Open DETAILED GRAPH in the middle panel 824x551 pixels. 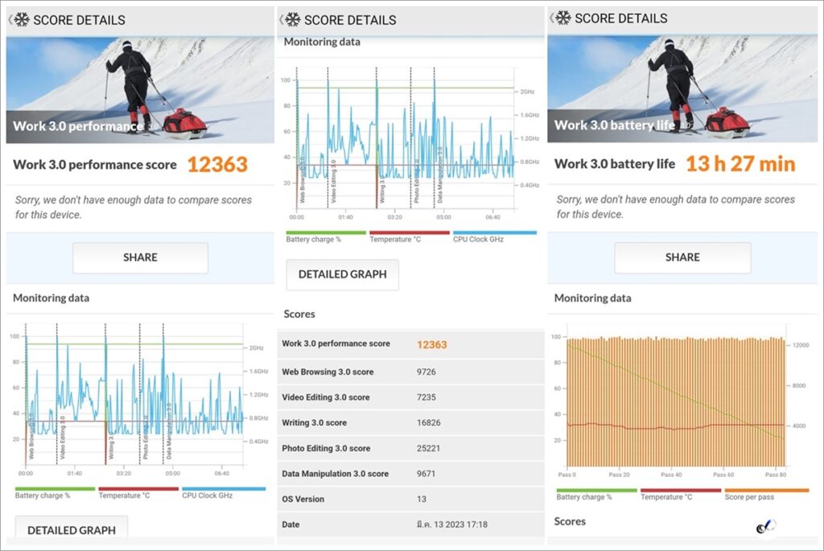pyautogui.click(x=343, y=274)
